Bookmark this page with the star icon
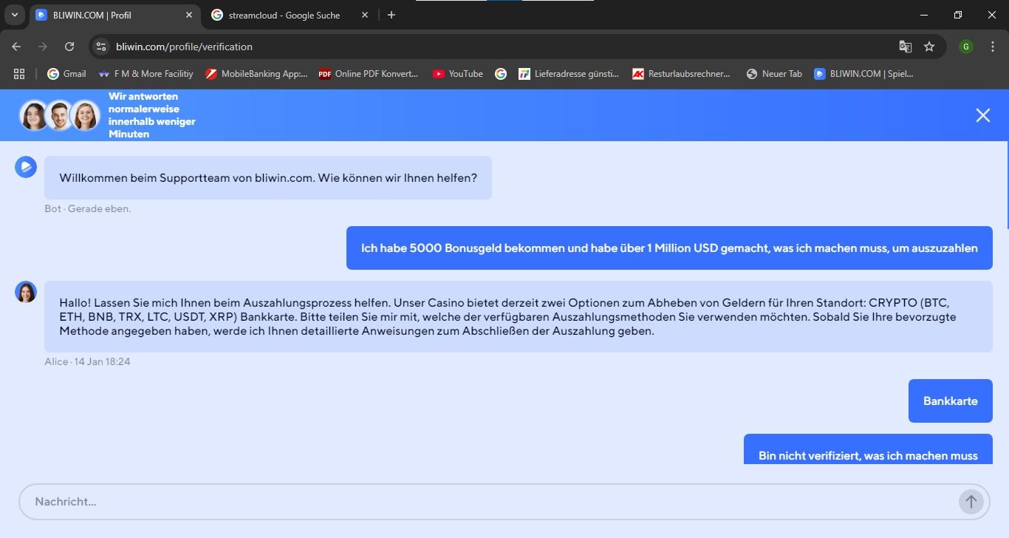1009x538 pixels. [x=929, y=47]
